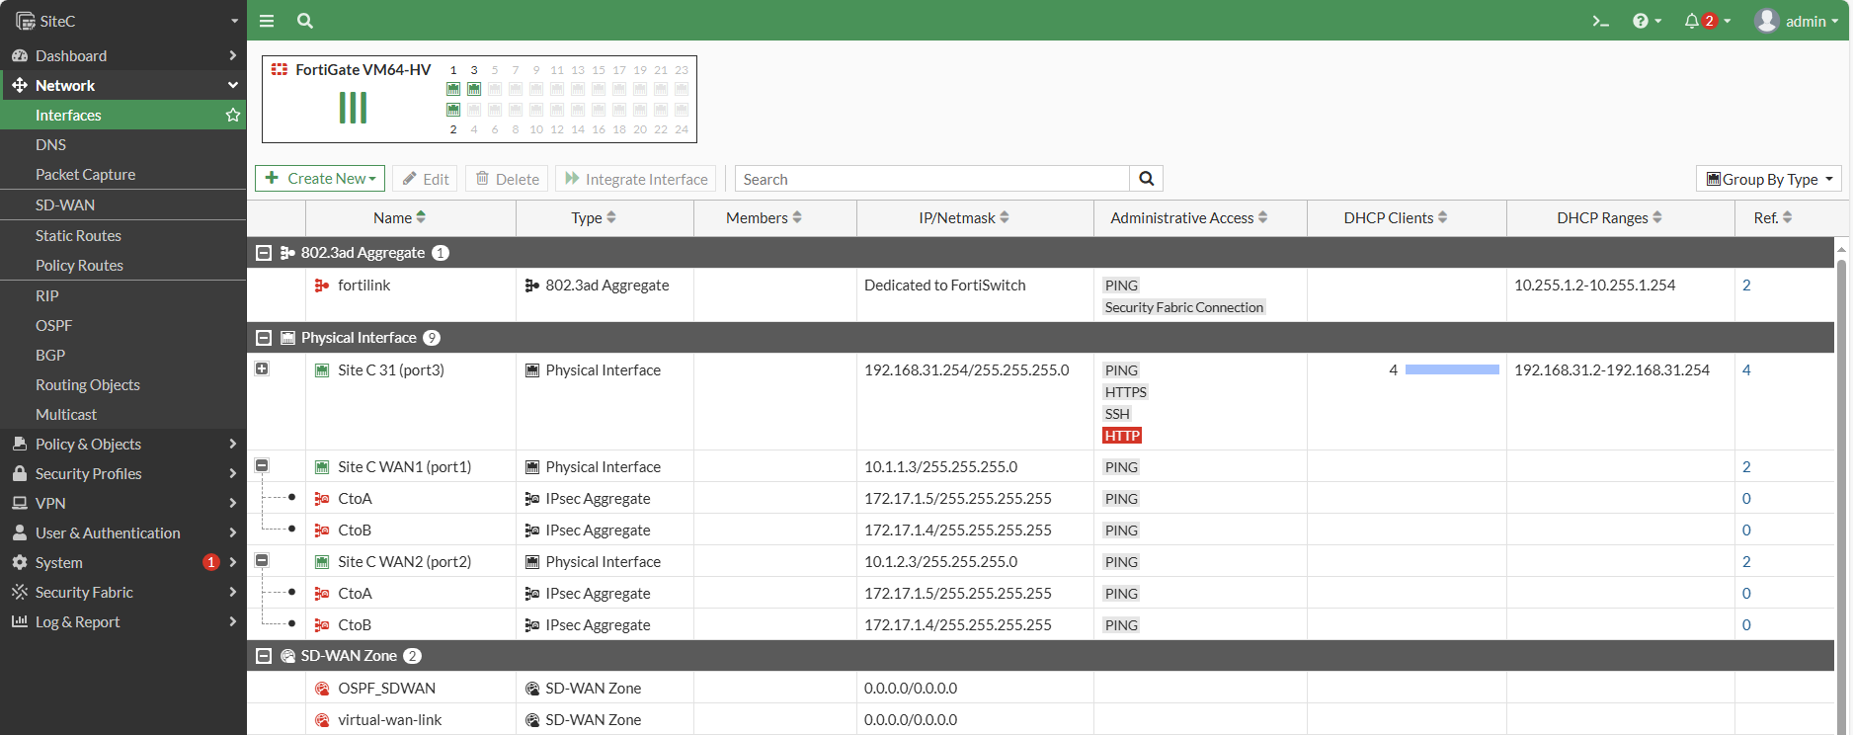Viewport: 1853px width, 735px height.
Task: Select the Dedicated to FortiSwitch cell
Action: [x=944, y=286]
